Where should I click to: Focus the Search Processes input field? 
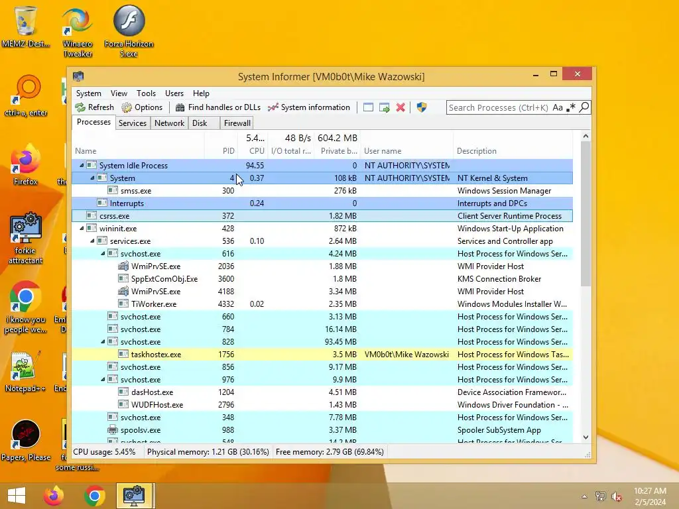[x=499, y=107]
